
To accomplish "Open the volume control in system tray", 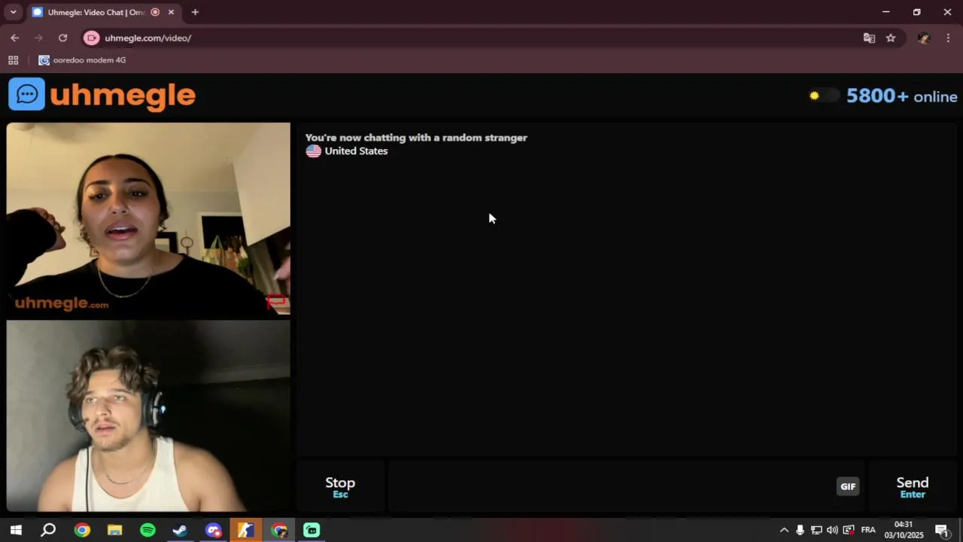I will click(x=832, y=530).
